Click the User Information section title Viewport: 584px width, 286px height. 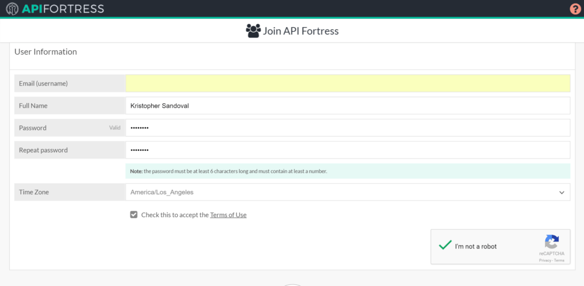(46, 52)
